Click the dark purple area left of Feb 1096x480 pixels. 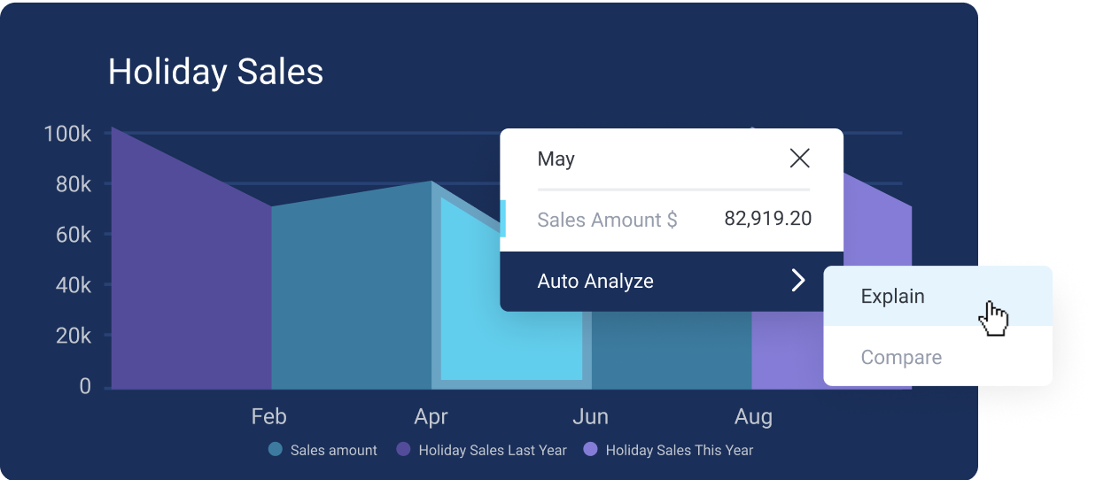pyautogui.click(x=190, y=283)
